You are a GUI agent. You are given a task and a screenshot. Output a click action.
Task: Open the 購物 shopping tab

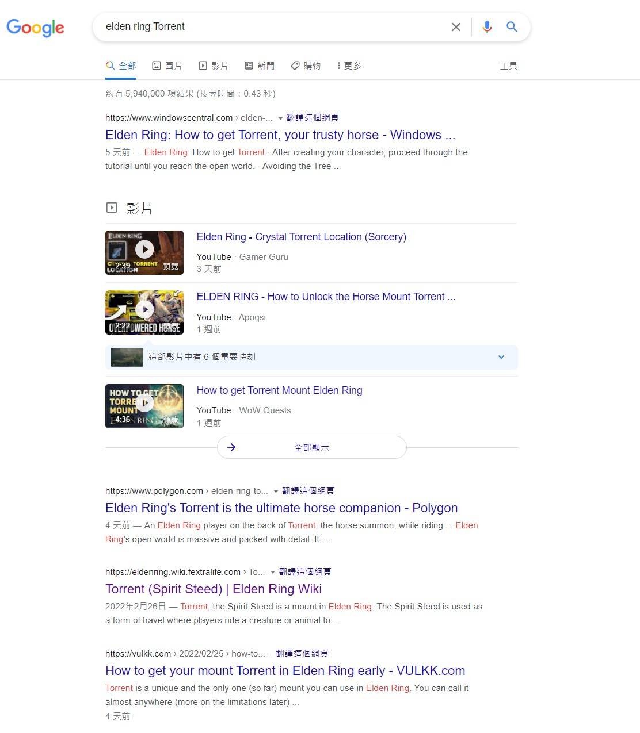[306, 66]
